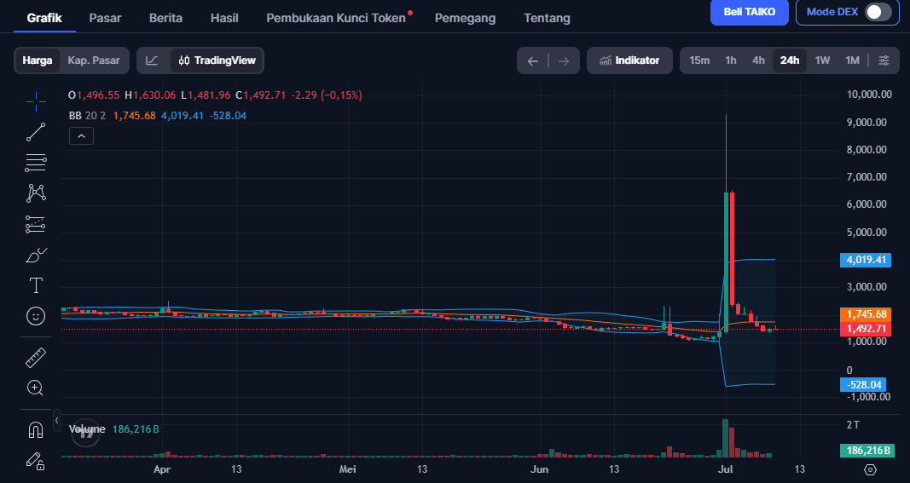
Task: Switch to Harga price view
Action: point(38,60)
